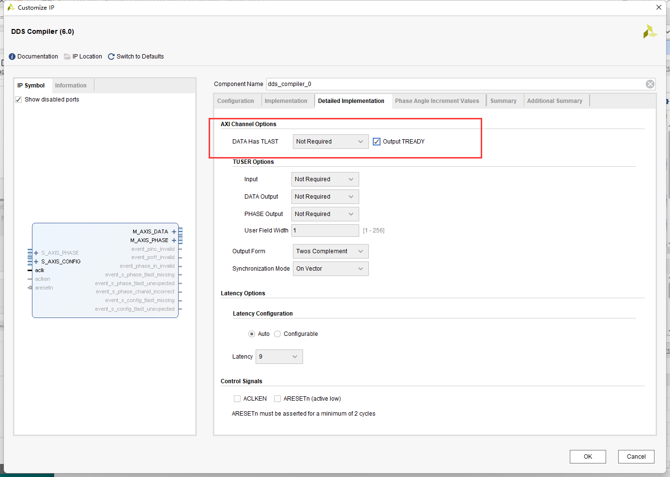Open the Latency value dropdown
The height and width of the screenshot is (477, 670).
(279, 357)
